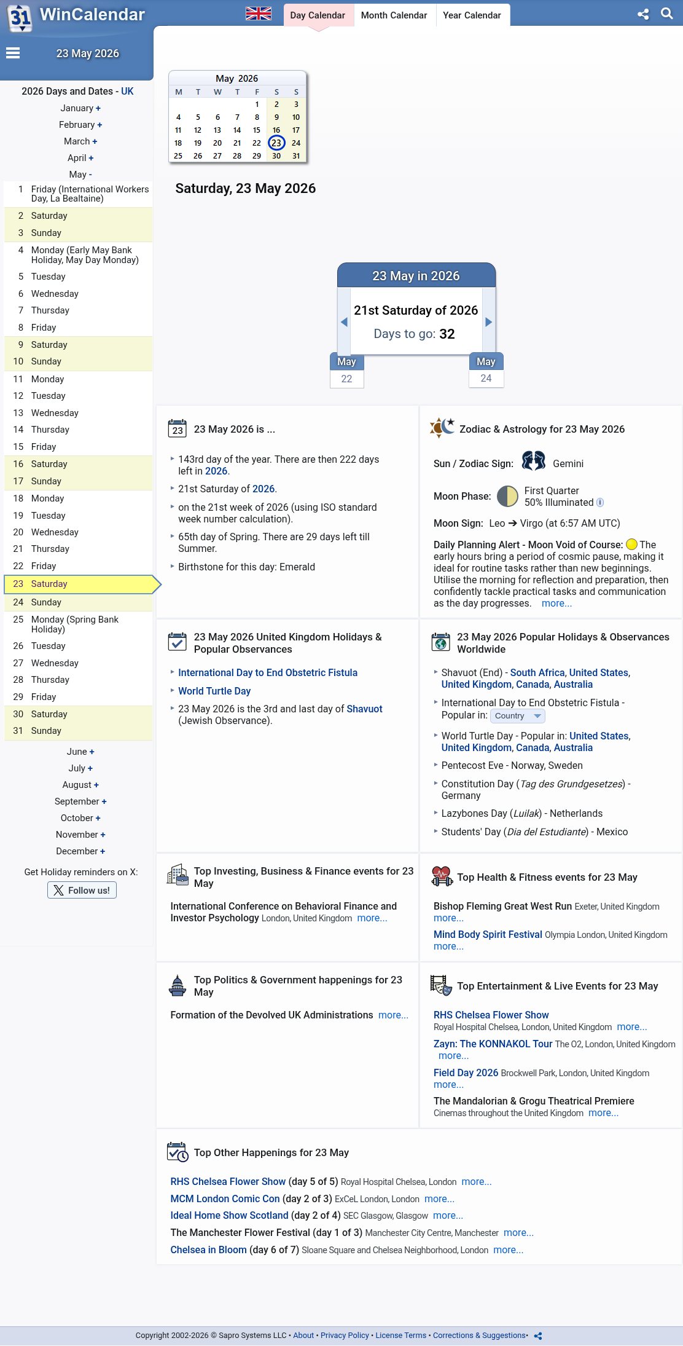
Task: Open MCM London Comic Con link
Action: [225, 1199]
